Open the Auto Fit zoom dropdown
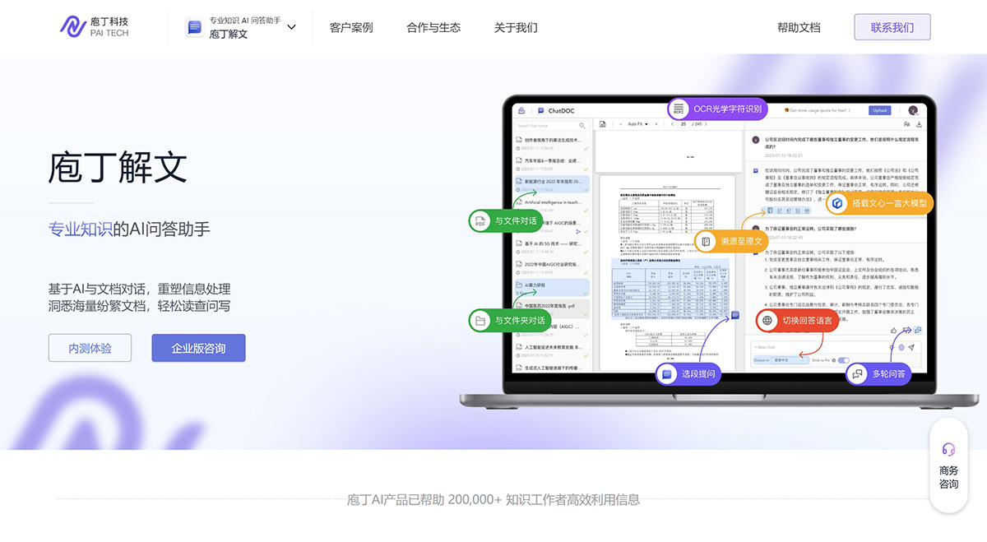The image size is (987, 542). (637, 124)
